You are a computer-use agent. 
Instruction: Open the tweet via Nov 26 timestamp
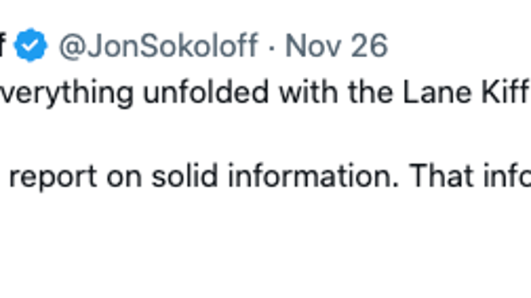(x=336, y=45)
